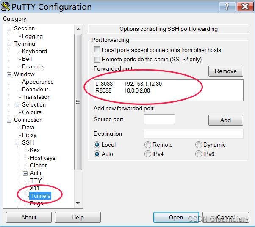This screenshot has height=227, width=255.
Task: Open the SSH category
Action: 28,142
